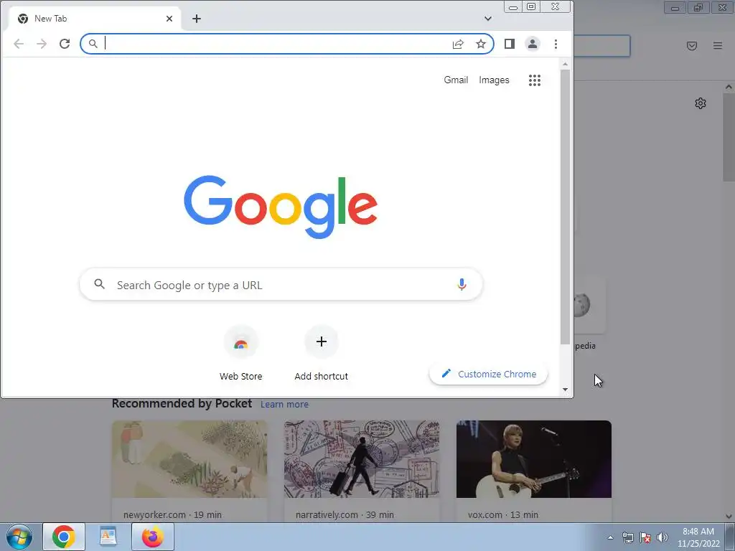Click the Chrome page scrollbar thumb
Screen dimensions: 735x551
coord(566,207)
